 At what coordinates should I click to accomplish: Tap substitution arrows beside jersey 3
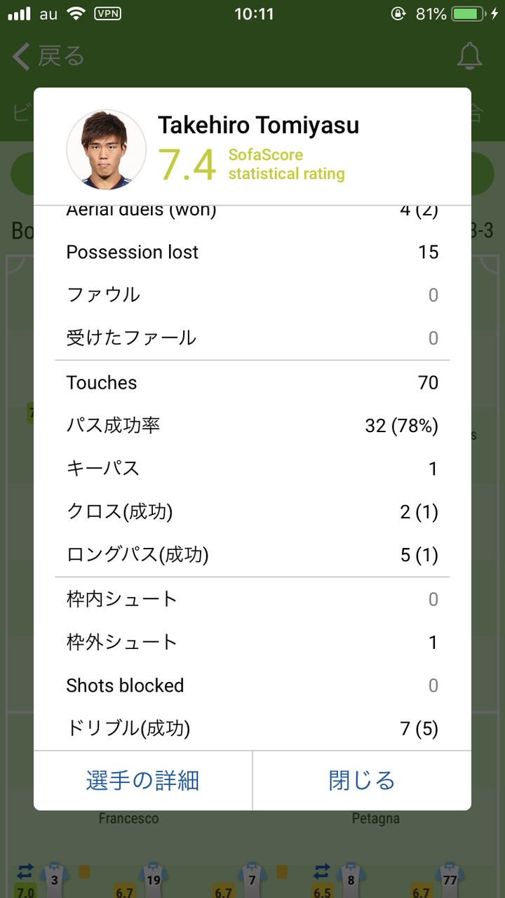click(25, 871)
